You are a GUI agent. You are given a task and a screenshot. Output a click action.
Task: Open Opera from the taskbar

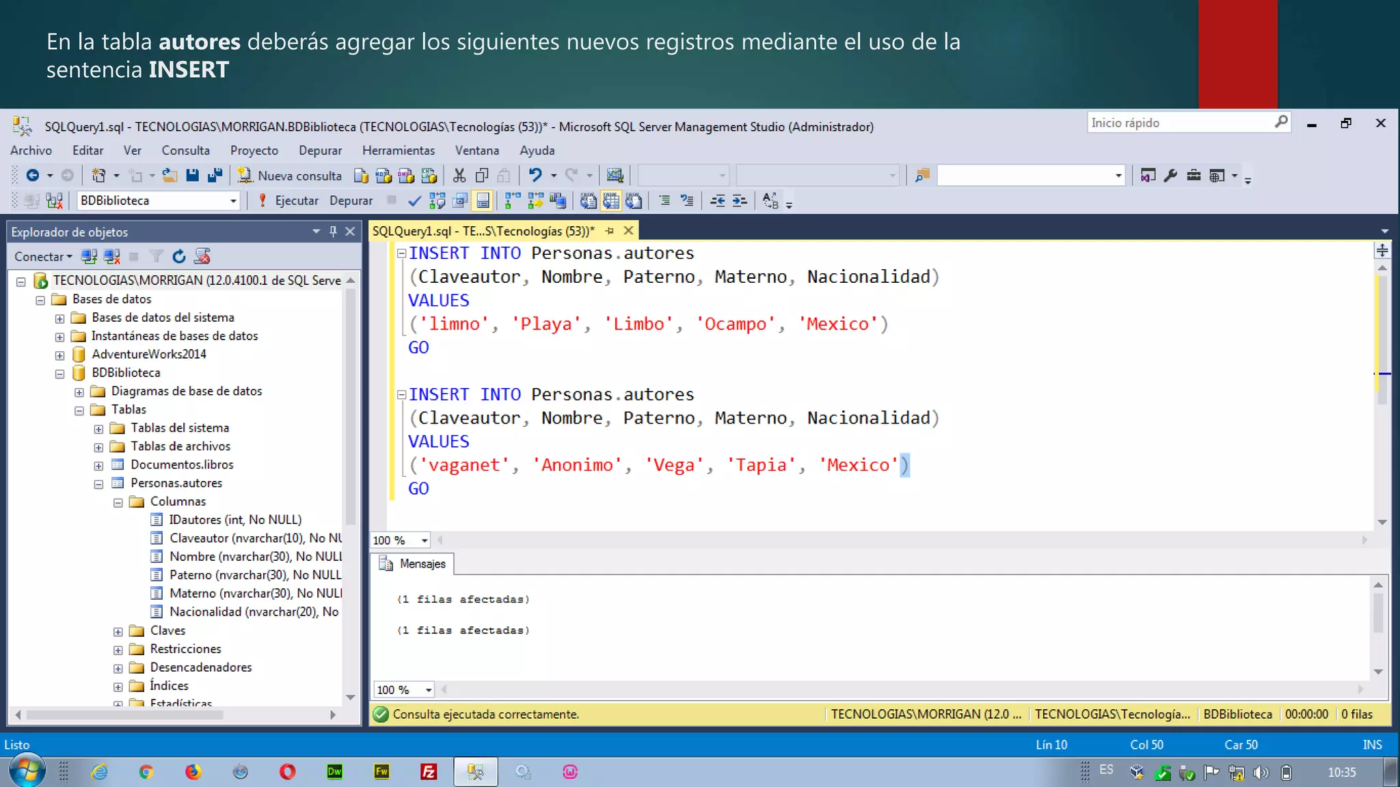[288, 772]
